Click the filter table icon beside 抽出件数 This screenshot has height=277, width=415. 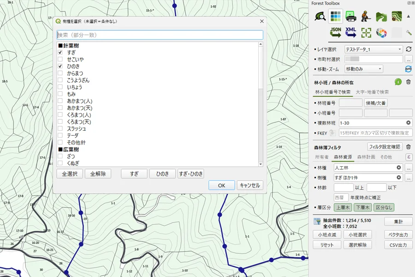[317, 222]
